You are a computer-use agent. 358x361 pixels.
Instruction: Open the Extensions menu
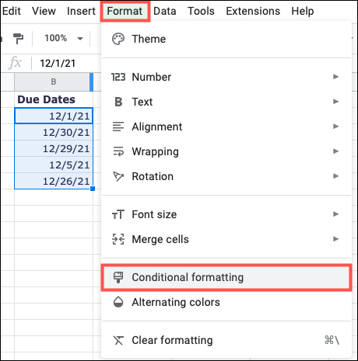pos(253,11)
